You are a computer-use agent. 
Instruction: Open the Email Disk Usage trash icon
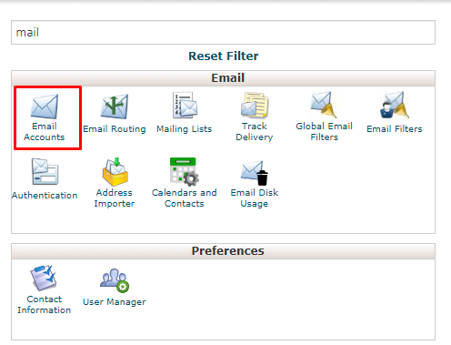point(255,173)
